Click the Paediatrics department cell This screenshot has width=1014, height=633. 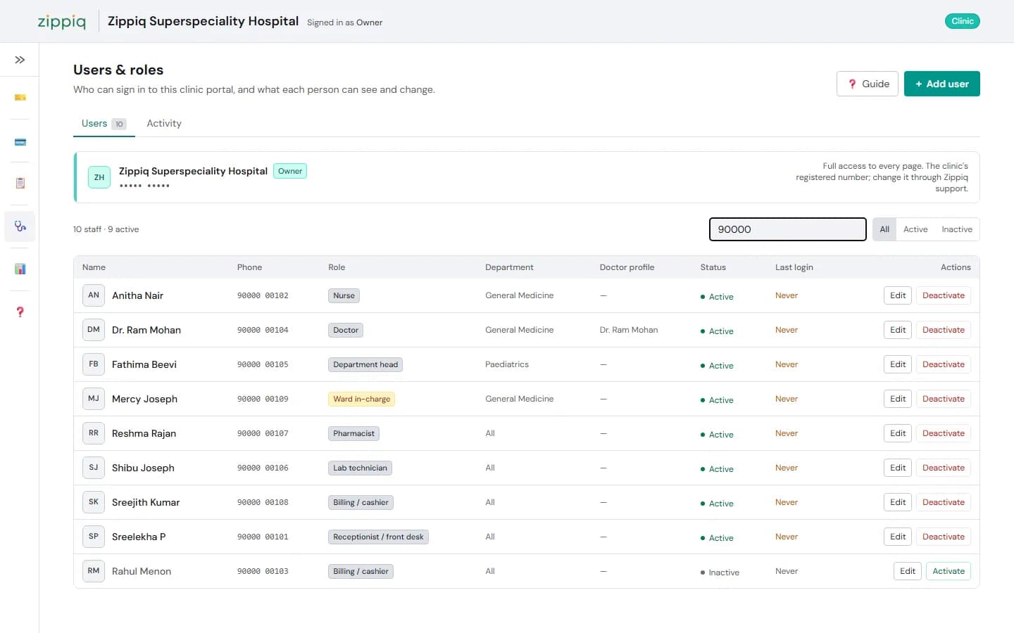[507, 364]
